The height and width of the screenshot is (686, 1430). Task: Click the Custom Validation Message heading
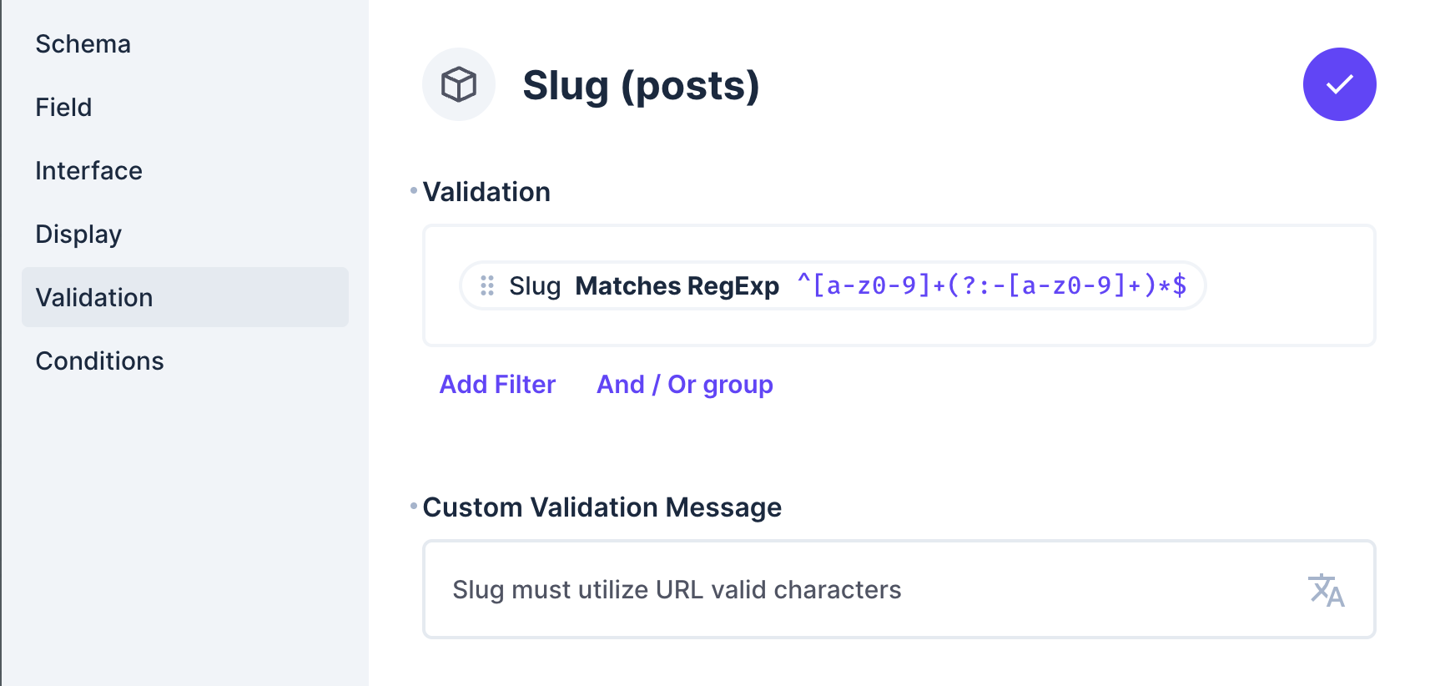point(602,507)
